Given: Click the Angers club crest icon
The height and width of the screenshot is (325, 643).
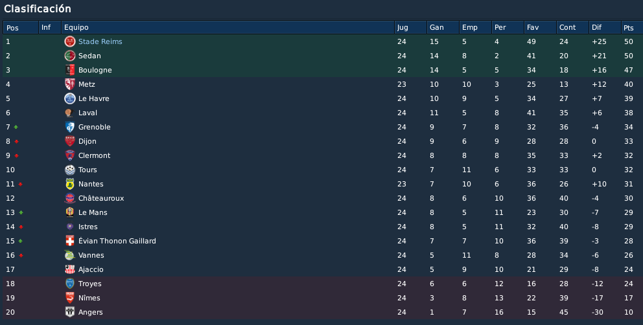Looking at the screenshot, I should [70, 312].
